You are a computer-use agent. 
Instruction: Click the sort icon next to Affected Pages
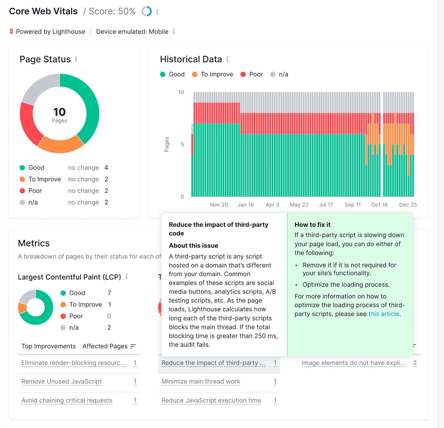(x=133, y=346)
